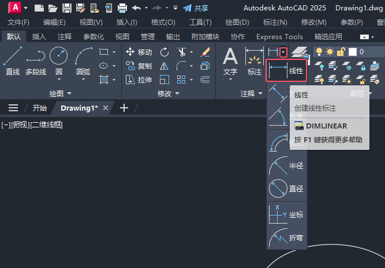Screen dimensions: 385x268
Task: Choose Radius (半径) dimension option
Action: click(286, 166)
